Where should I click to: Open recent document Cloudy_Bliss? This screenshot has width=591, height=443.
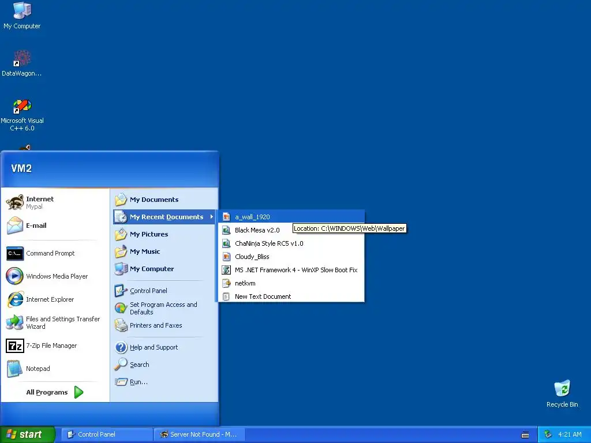coord(291,257)
